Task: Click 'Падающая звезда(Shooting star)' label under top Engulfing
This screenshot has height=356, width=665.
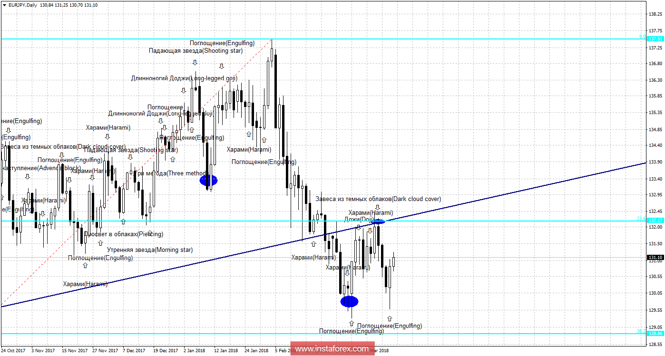Action: 196,50
